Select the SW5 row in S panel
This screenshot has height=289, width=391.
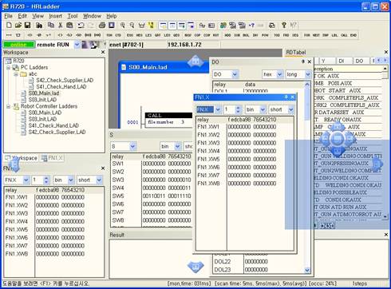tap(151, 196)
